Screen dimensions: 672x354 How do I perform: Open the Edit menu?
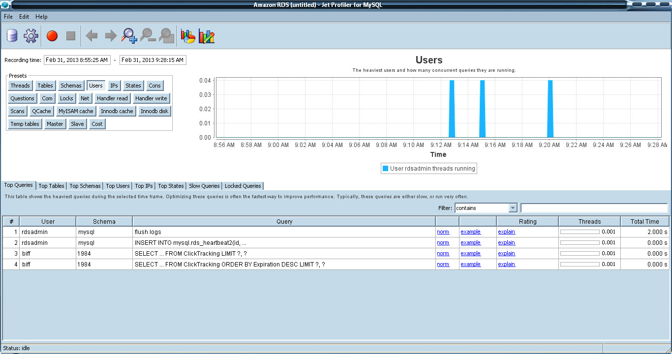[x=24, y=17]
